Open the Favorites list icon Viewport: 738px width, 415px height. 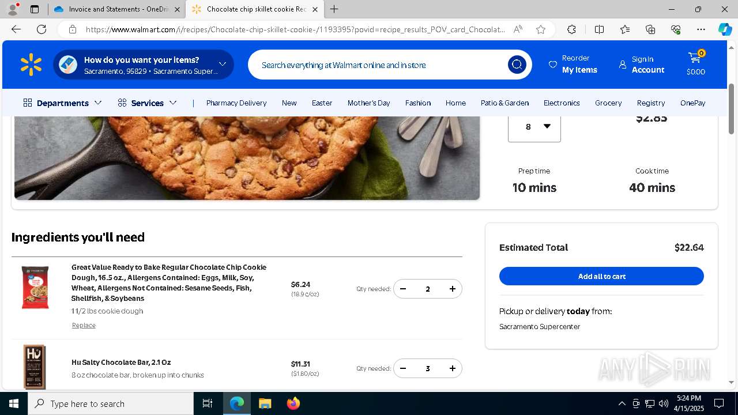pyautogui.click(x=625, y=29)
